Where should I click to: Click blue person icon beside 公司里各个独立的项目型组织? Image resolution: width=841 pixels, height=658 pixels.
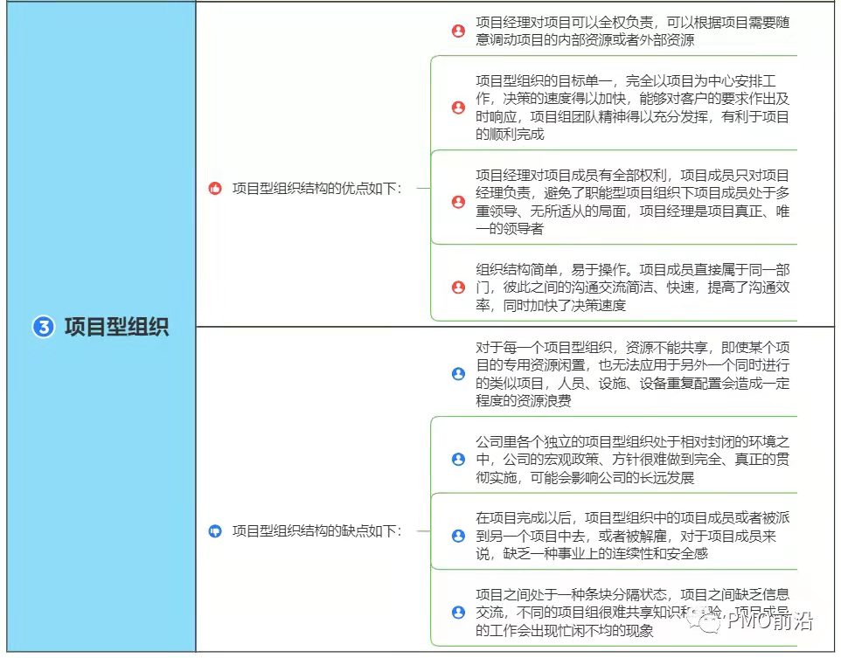pos(459,460)
